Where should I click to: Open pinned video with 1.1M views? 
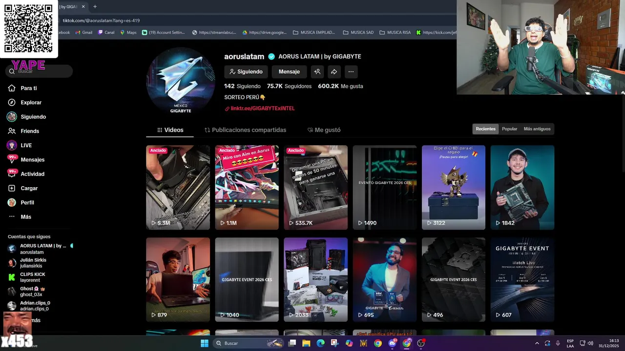click(247, 187)
